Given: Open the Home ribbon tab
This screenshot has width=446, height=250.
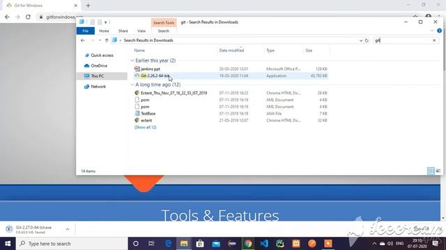Looking at the screenshot, I should tap(104, 31).
